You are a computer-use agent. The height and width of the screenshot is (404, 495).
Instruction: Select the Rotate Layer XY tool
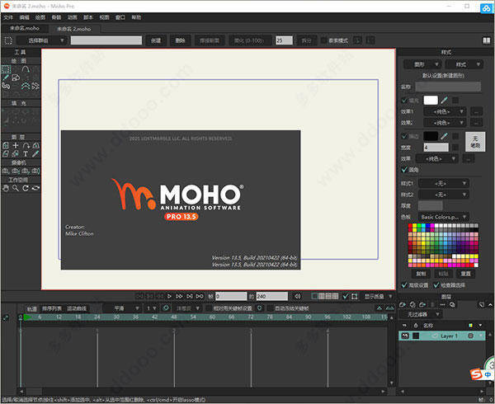(35, 145)
